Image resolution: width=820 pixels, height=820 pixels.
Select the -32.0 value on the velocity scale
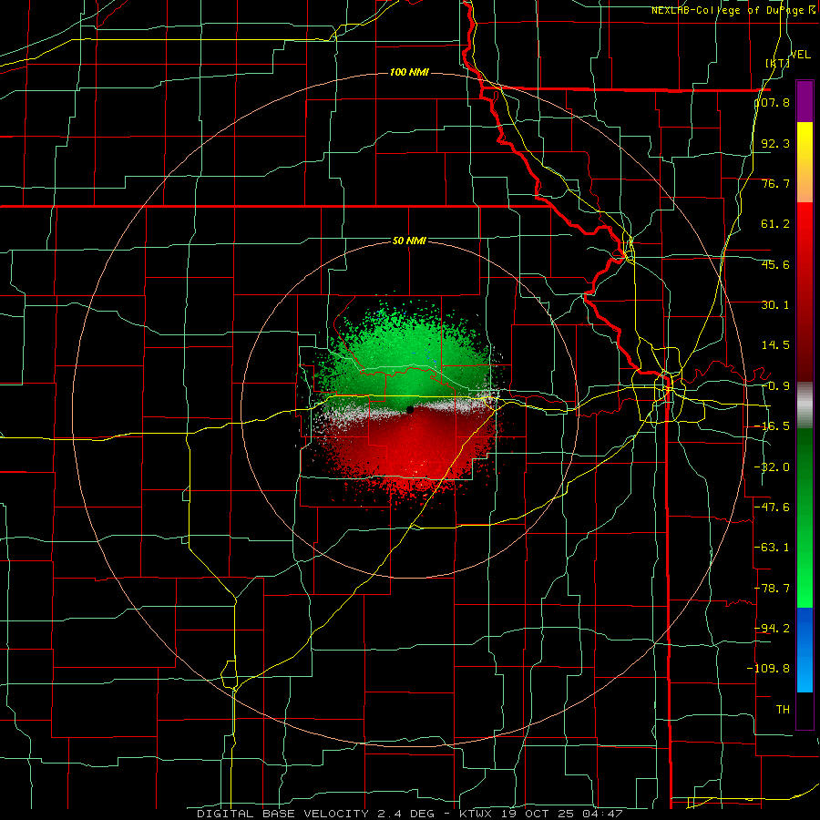pos(773,467)
